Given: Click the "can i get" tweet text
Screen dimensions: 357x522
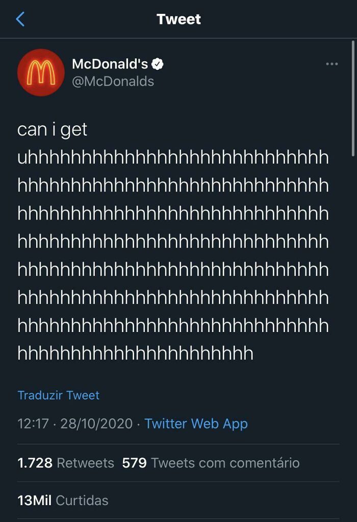Looking at the screenshot, I should click(52, 130).
